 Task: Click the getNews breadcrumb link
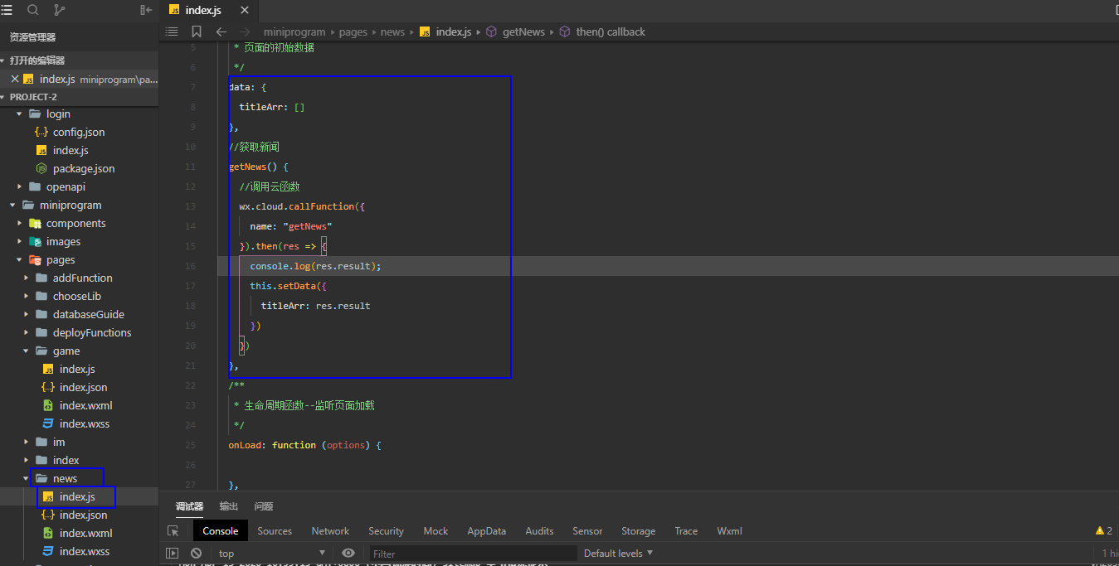pyautogui.click(x=523, y=31)
